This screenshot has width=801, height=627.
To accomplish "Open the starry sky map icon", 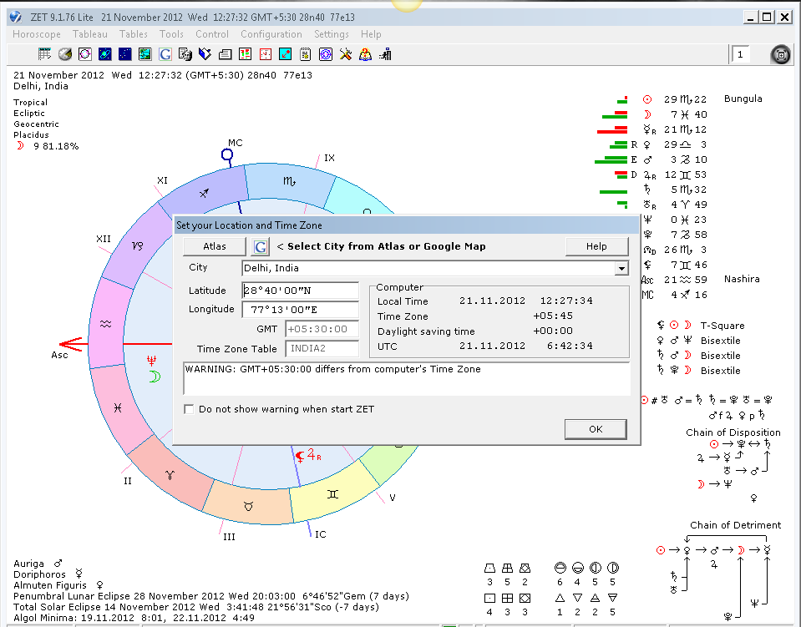I will pyautogui.click(x=124, y=54).
